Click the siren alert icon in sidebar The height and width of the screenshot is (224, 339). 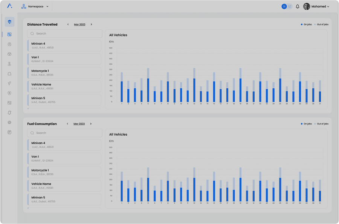pyautogui.click(x=9, y=73)
